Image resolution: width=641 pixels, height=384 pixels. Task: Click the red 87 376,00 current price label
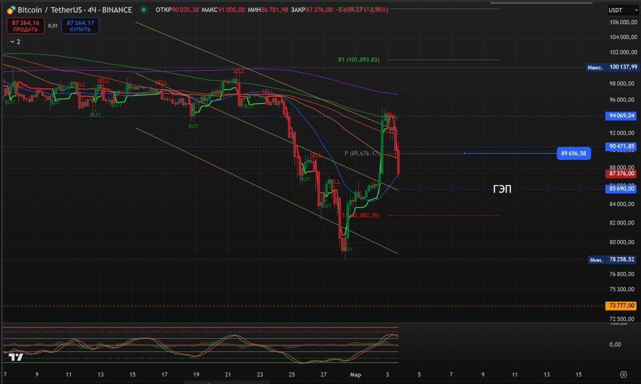621,173
